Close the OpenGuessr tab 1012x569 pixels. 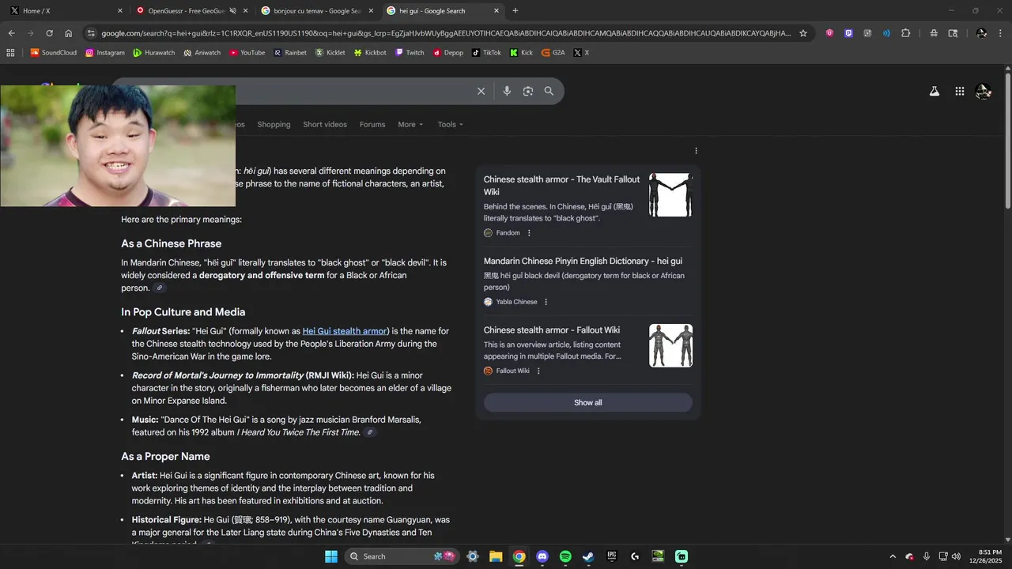click(x=245, y=11)
